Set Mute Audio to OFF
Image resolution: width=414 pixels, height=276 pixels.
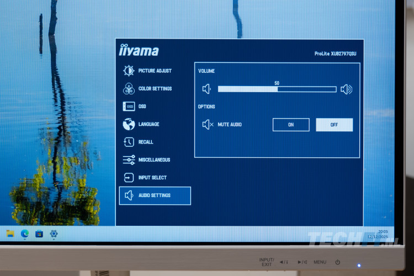point(334,125)
